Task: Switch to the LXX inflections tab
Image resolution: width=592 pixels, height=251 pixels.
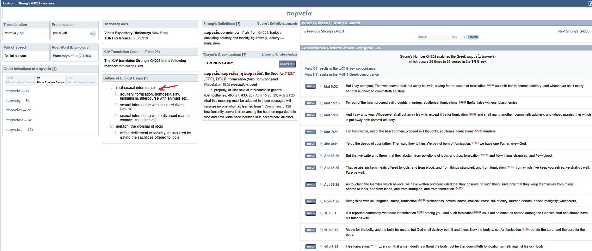Action: [x=81, y=80]
